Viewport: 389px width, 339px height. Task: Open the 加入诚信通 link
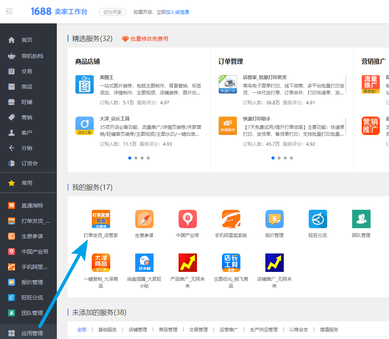pos(177,12)
